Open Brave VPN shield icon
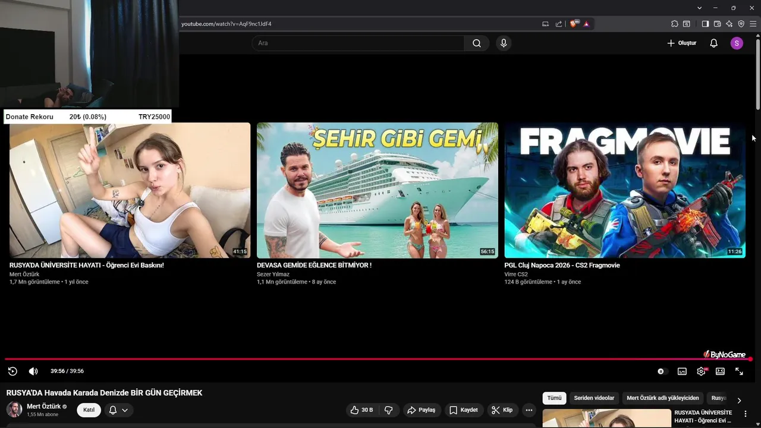This screenshot has width=761, height=428. (741, 24)
